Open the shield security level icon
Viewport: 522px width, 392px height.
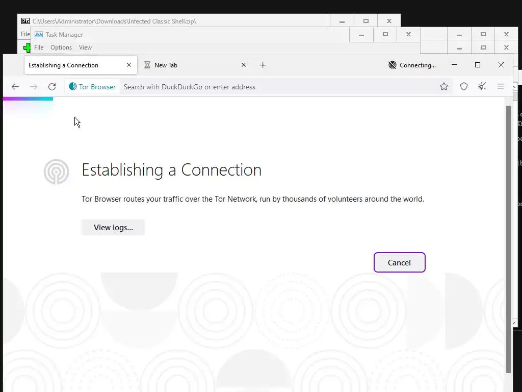pyautogui.click(x=464, y=87)
